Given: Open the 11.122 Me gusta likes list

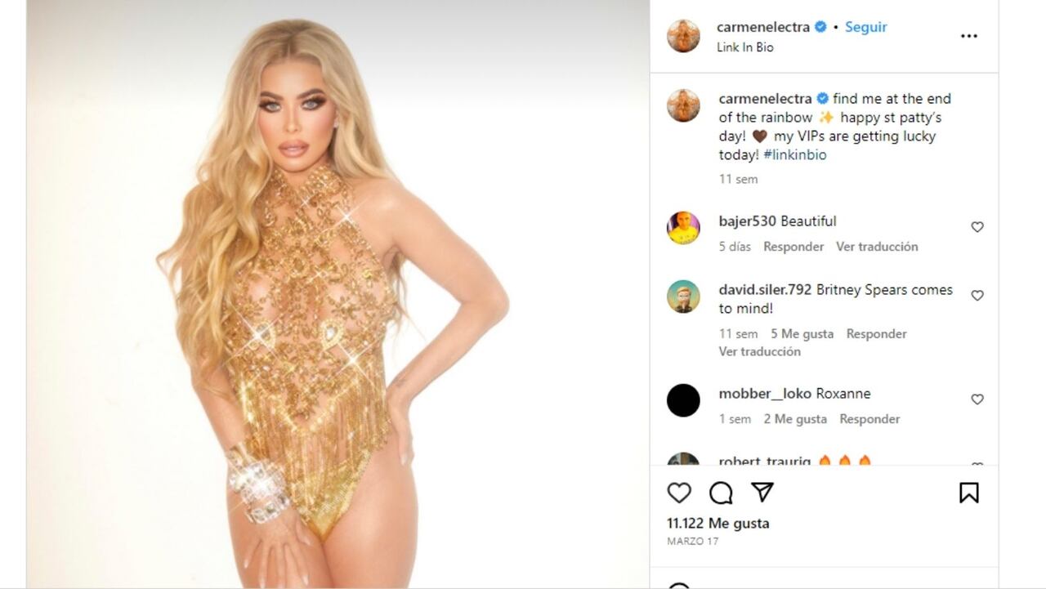Looking at the screenshot, I should (718, 524).
